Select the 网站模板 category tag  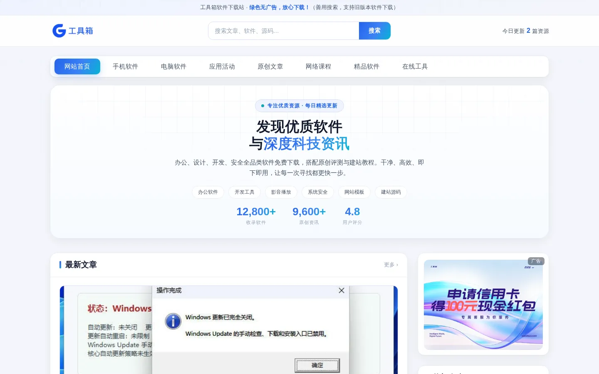click(354, 192)
